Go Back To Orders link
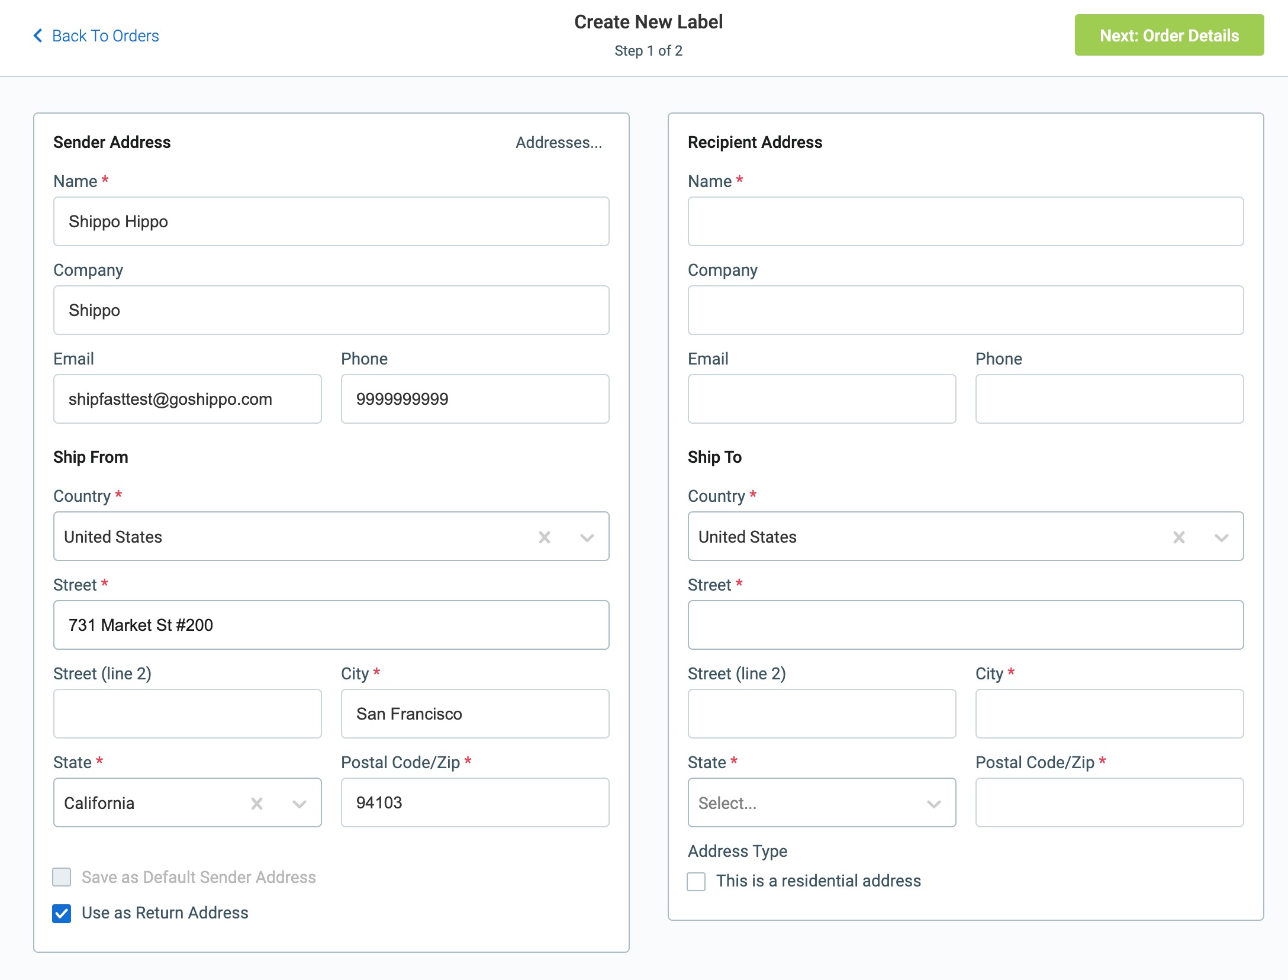Image resolution: width=1288 pixels, height=980 pixels. (x=96, y=36)
